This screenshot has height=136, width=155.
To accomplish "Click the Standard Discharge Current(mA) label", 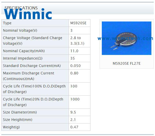I will [x=32, y=66].
